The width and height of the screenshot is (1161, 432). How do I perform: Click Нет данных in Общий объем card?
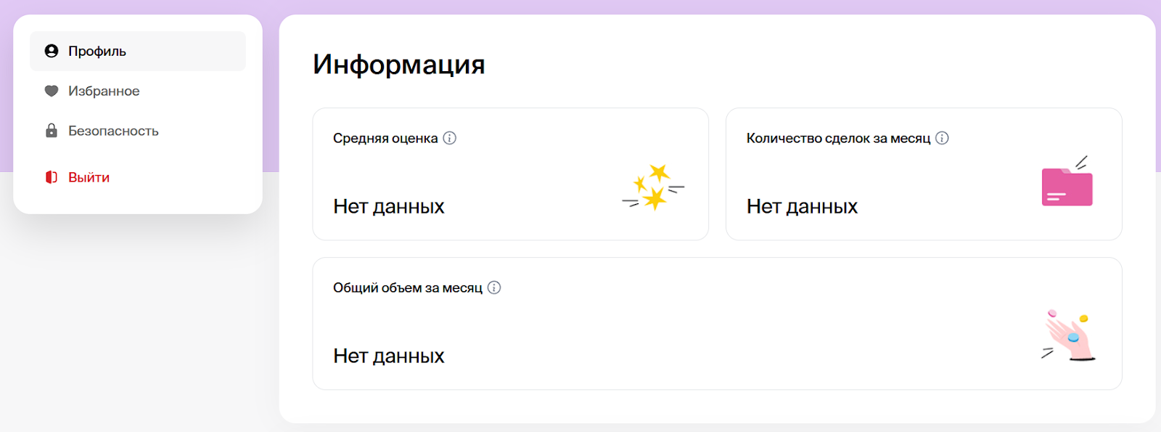[388, 356]
